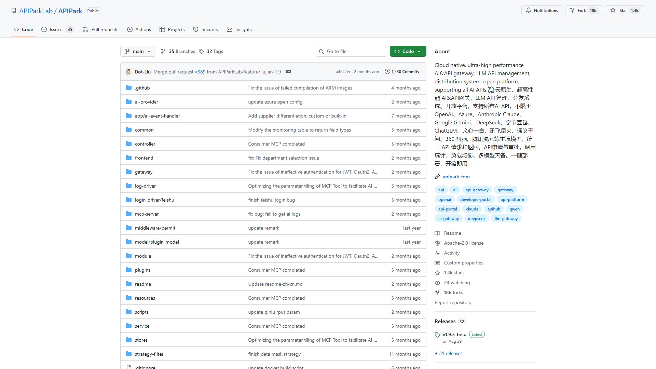The height and width of the screenshot is (369, 656).
Task: Go to the Insights tab
Action: [x=239, y=29]
